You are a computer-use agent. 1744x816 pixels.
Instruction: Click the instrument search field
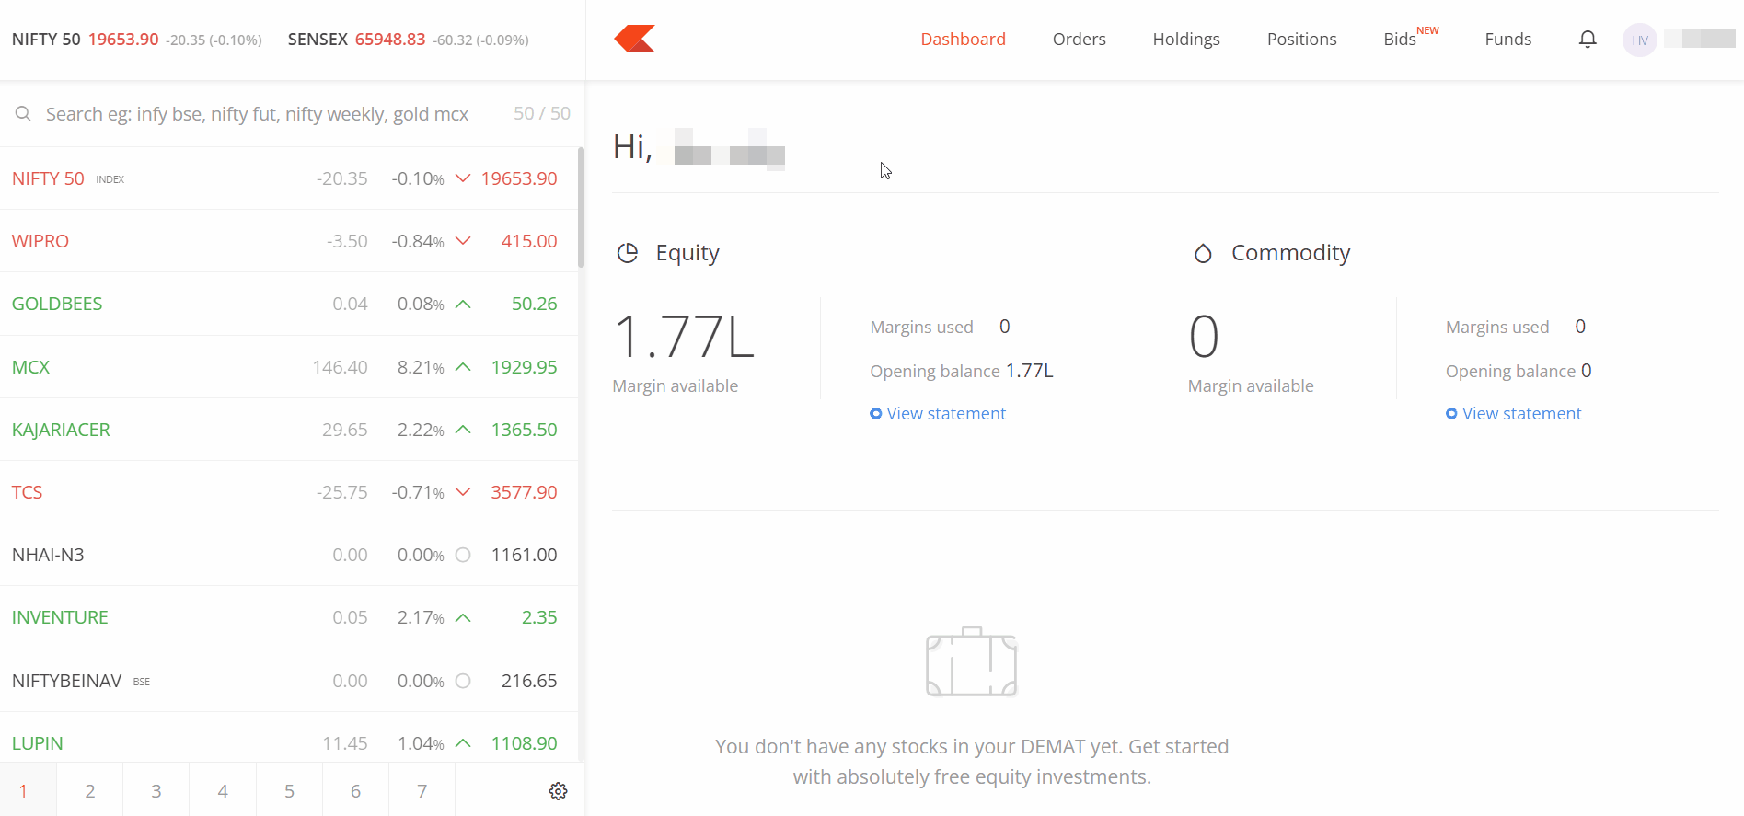coord(258,113)
